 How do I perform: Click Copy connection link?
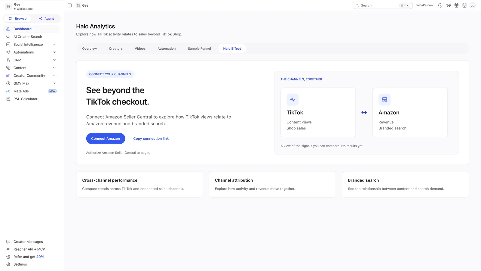tap(151, 139)
